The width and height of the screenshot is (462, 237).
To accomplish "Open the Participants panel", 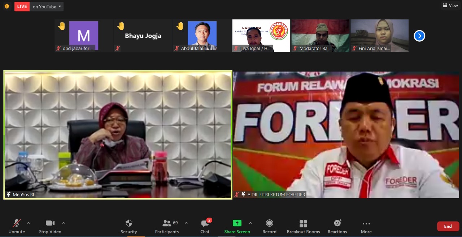I will point(167,227).
